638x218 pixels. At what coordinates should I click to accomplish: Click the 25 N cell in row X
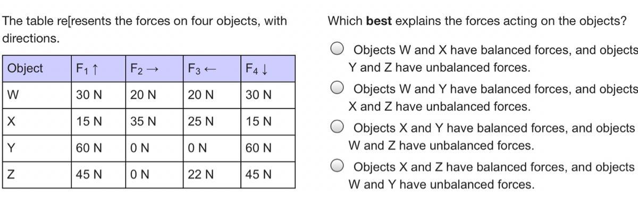[x=212, y=122]
